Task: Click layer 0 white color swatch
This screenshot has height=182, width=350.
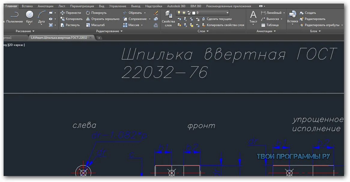Action: [194, 13]
